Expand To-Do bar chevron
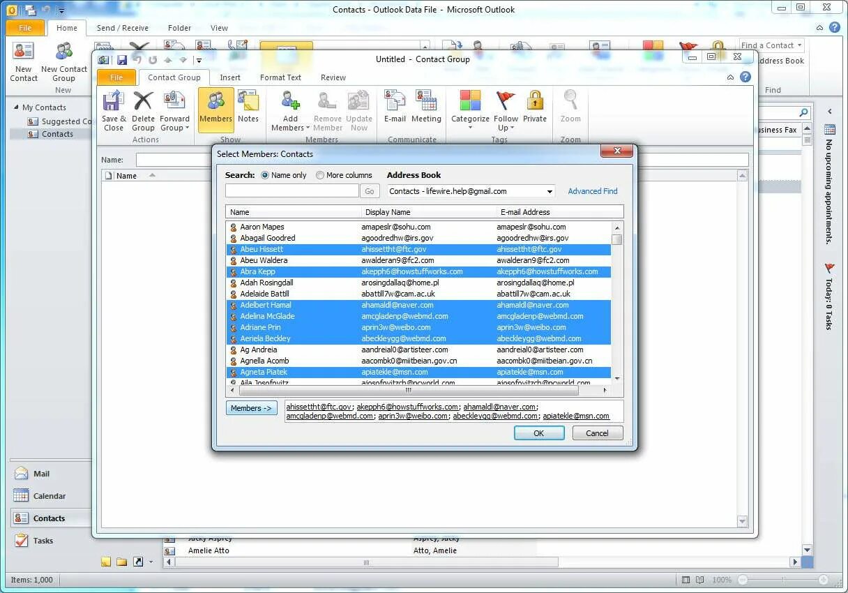 (x=830, y=112)
